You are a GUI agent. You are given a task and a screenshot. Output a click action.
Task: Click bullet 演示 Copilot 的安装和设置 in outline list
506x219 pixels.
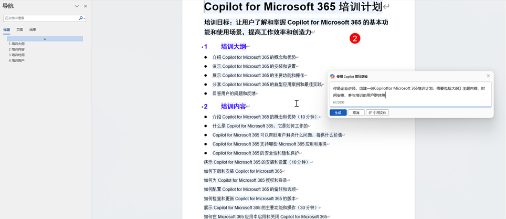tap(254, 66)
